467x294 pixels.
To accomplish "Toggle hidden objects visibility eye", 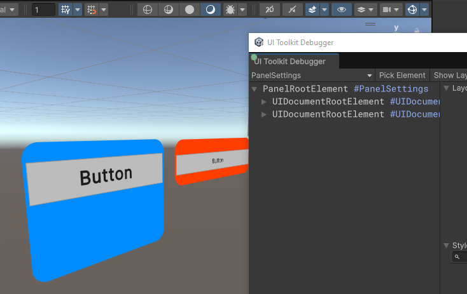I will pos(342,10).
